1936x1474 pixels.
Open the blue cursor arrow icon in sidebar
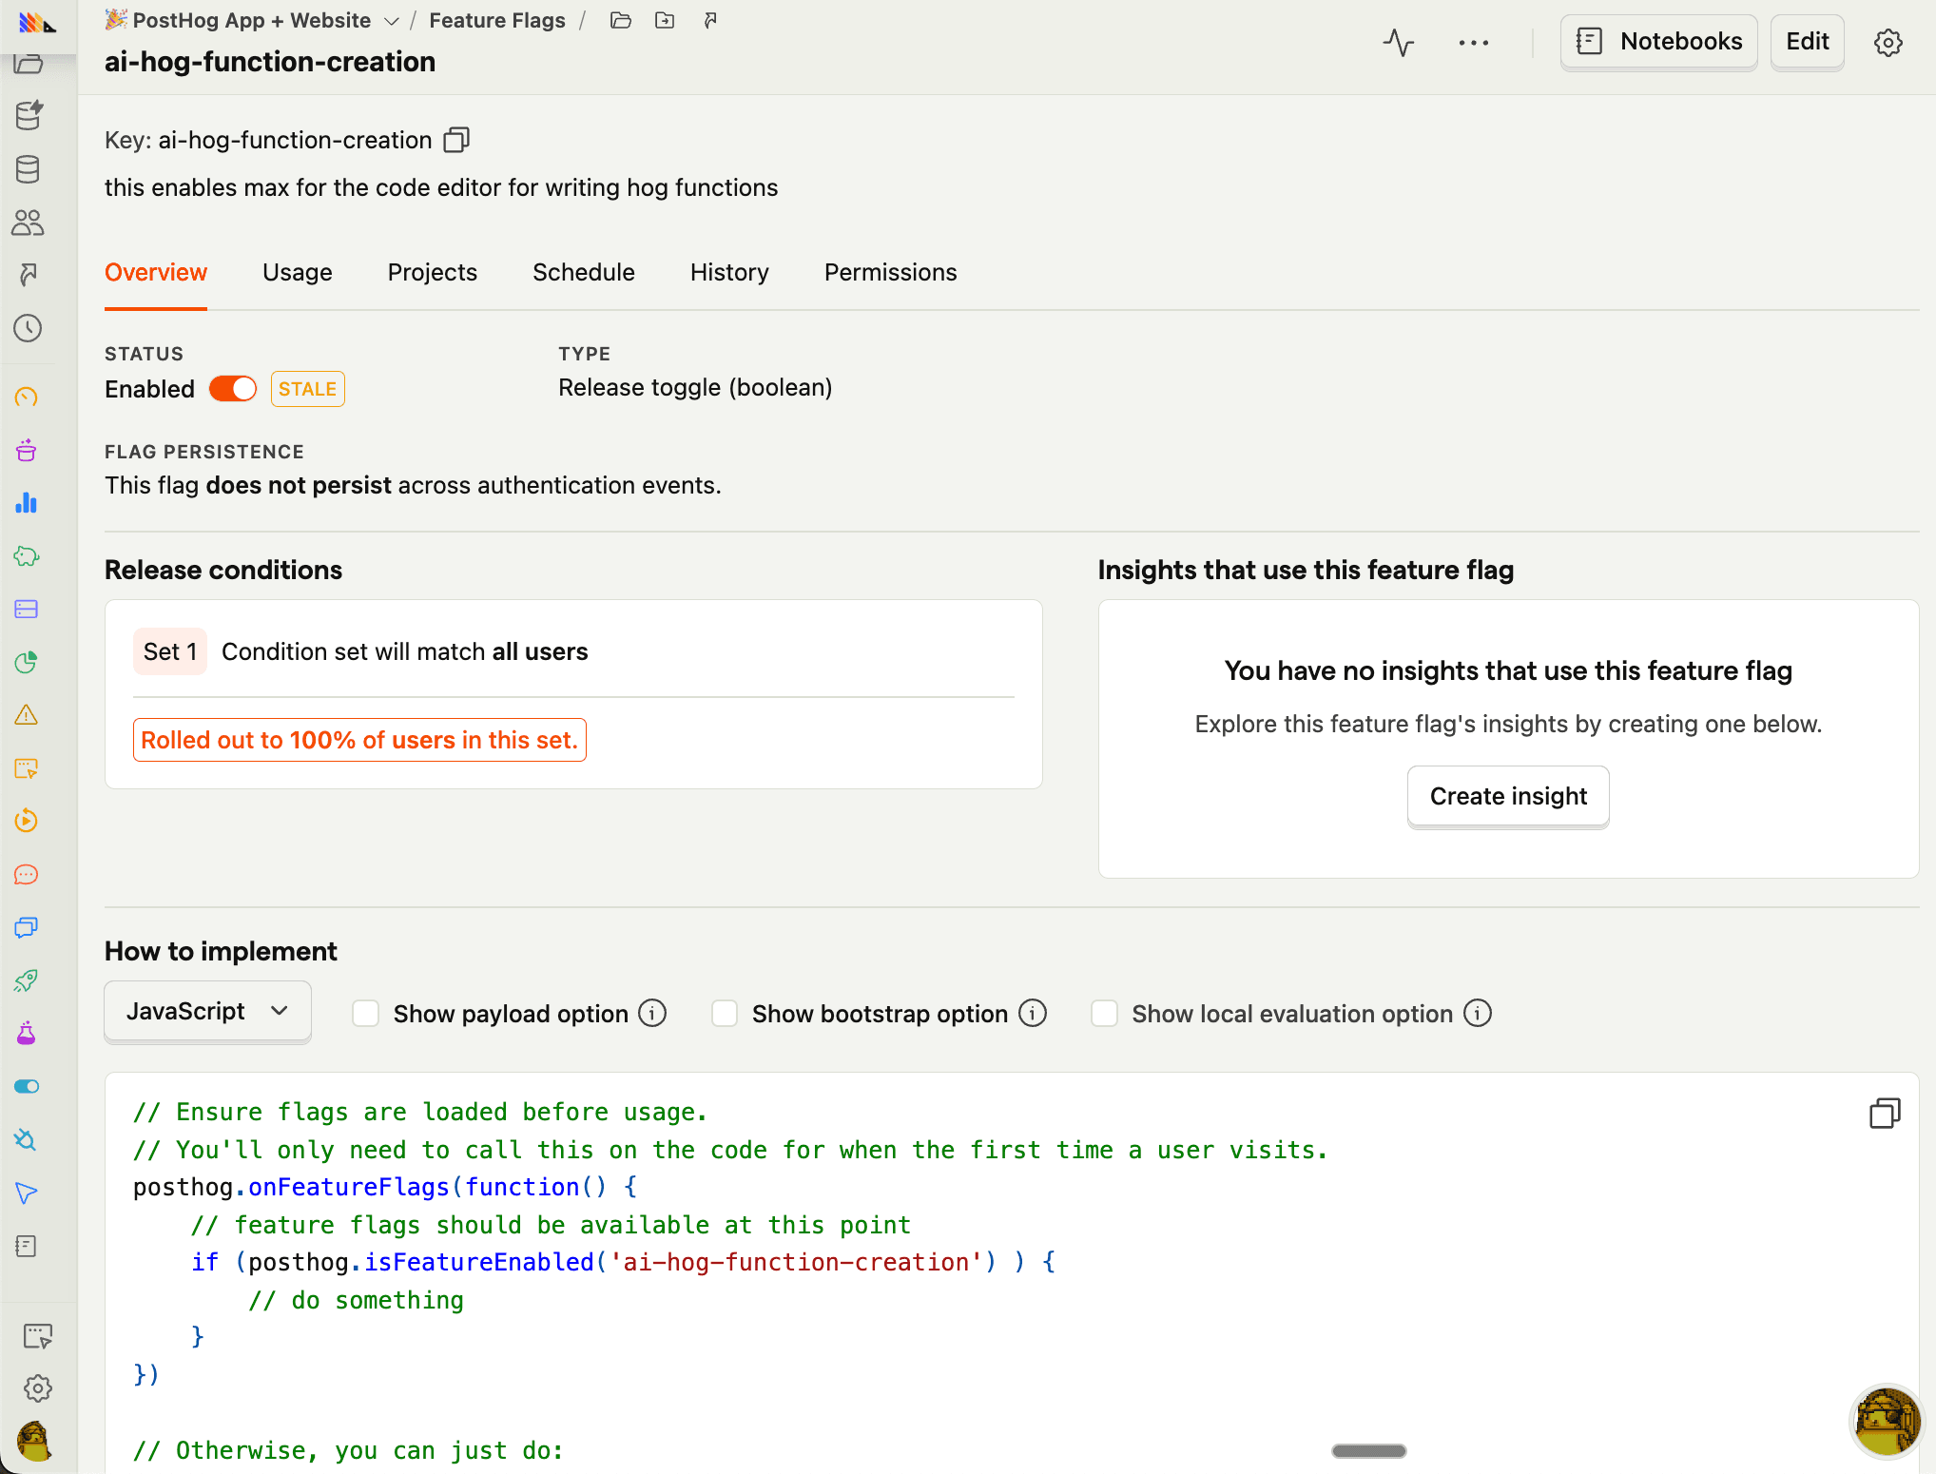coord(27,1193)
